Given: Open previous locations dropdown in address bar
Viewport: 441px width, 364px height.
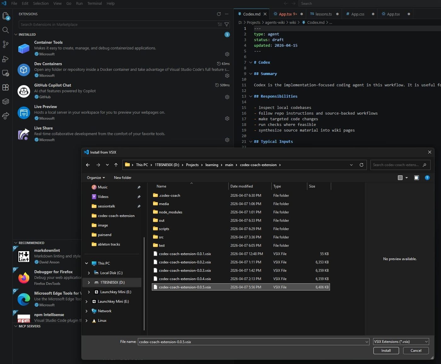Looking at the screenshot, I should point(351,165).
